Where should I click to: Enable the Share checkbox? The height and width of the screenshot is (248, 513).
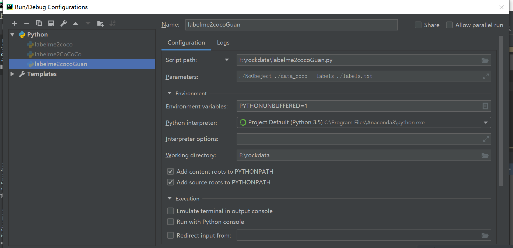click(418, 25)
